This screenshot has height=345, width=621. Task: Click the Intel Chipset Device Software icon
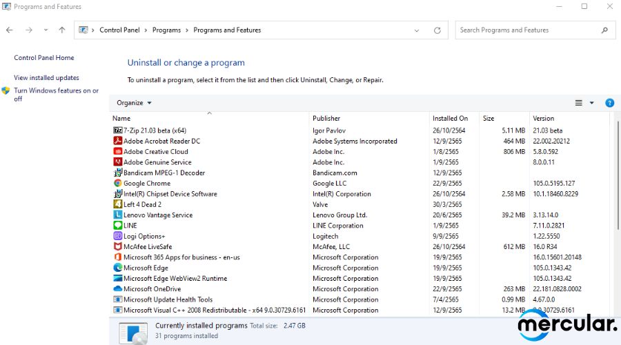(x=117, y=194)
